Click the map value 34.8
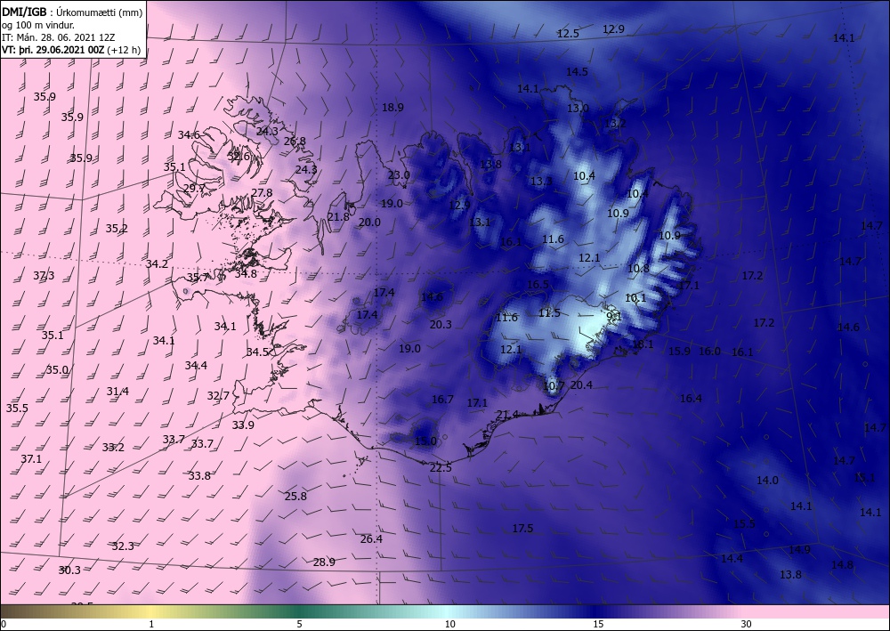The image size is (890, 631). click(246, 273)
